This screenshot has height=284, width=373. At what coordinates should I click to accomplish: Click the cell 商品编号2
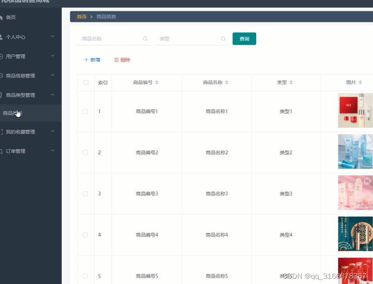tap(147, 152)
